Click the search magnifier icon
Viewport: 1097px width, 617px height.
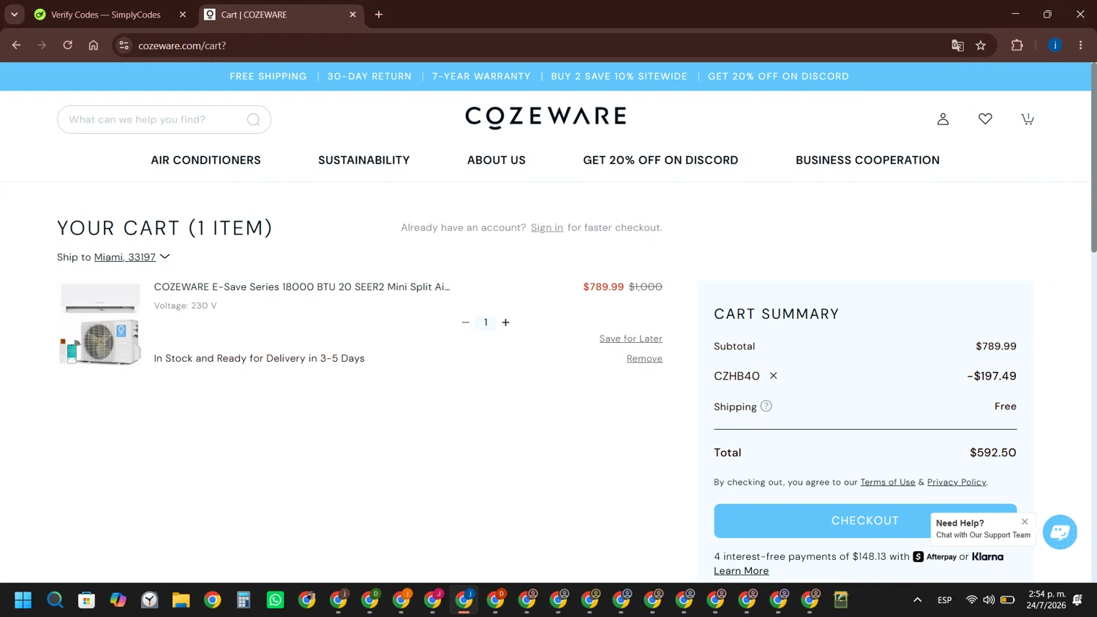coord(254,120)
